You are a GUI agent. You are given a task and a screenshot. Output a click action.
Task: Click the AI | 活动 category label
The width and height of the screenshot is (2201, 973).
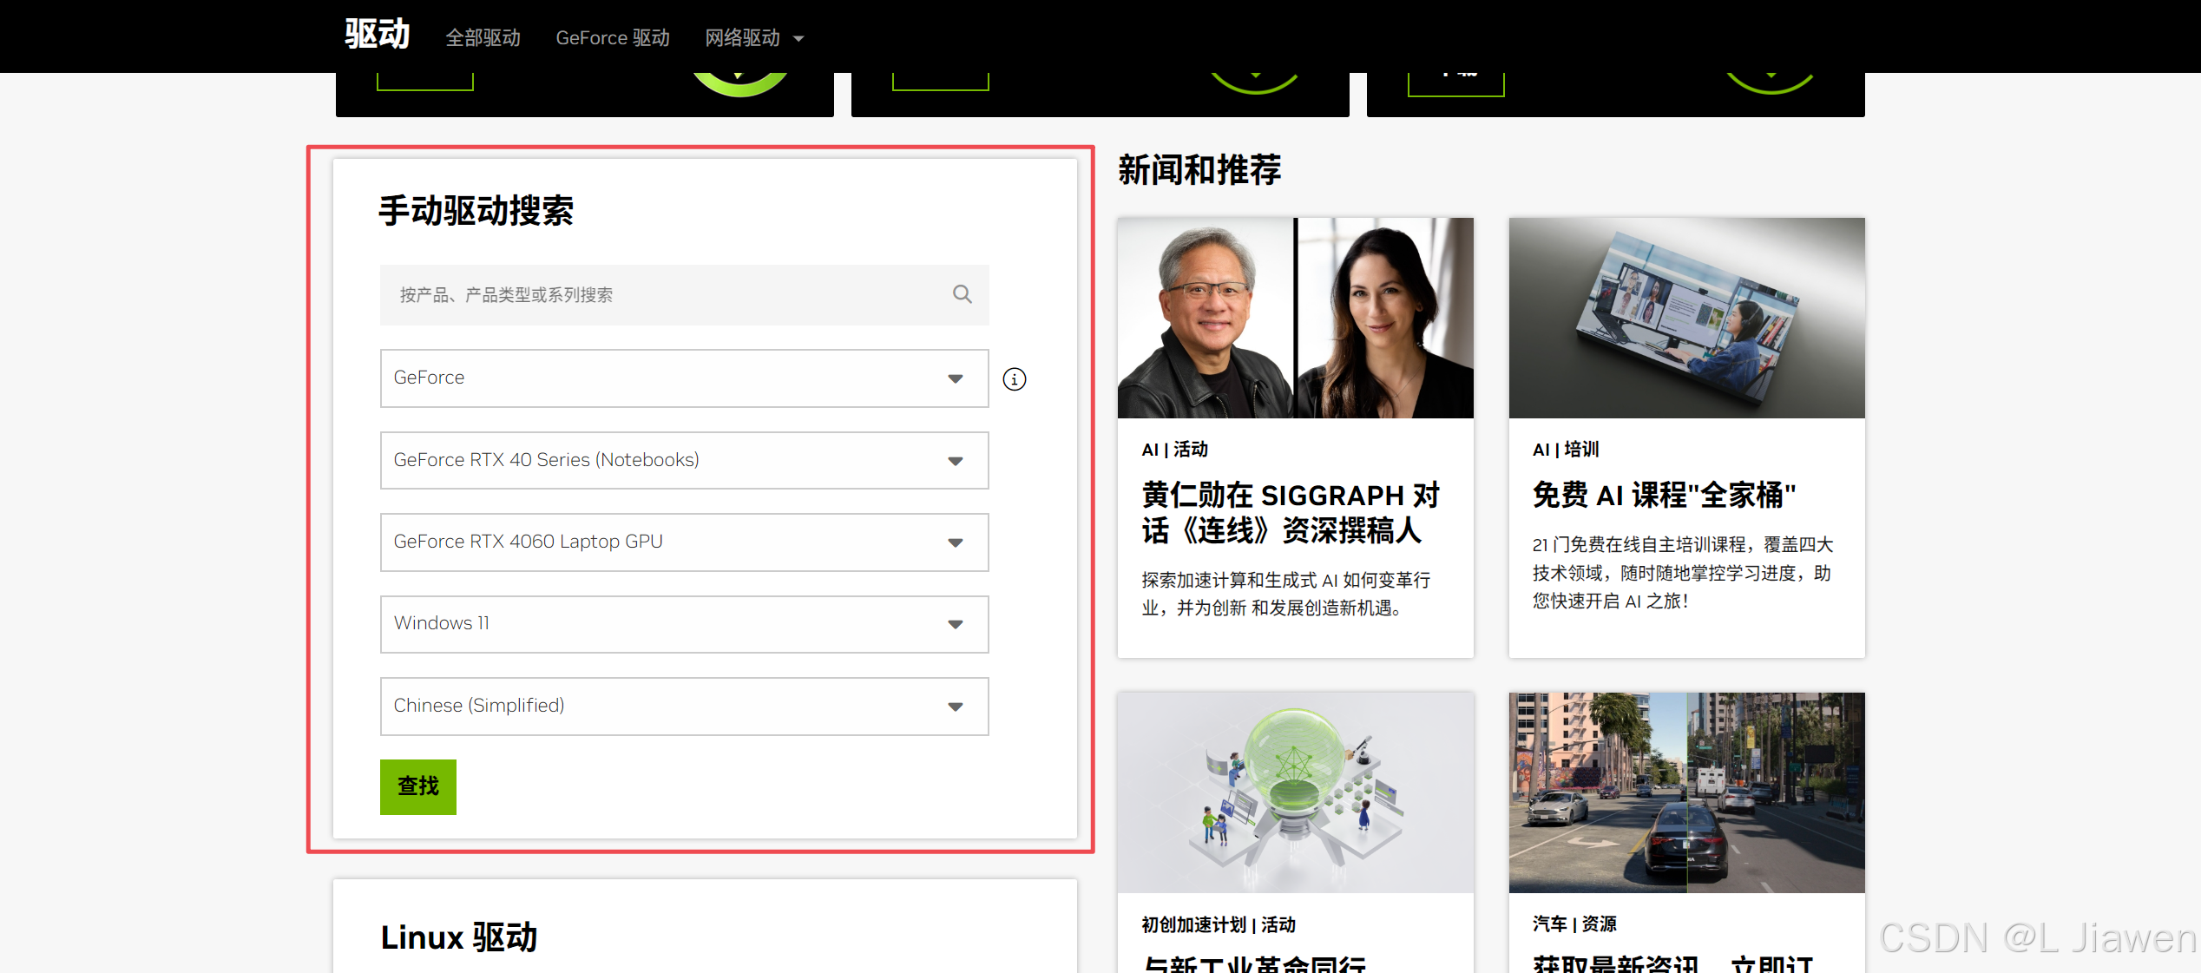click(x=1175, y=450)
